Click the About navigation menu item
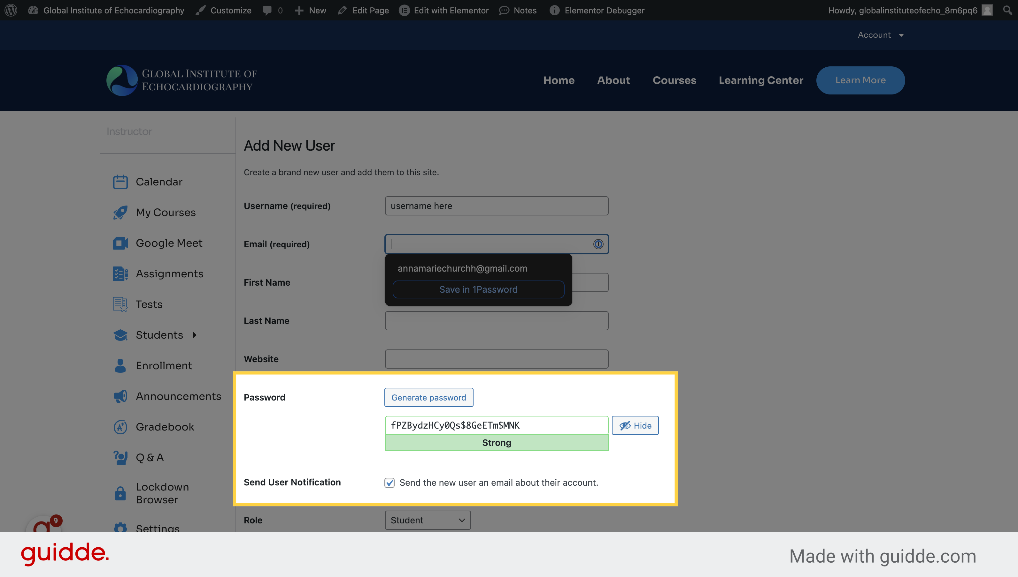Screen dimensions: 1018x577 (614, 80)
